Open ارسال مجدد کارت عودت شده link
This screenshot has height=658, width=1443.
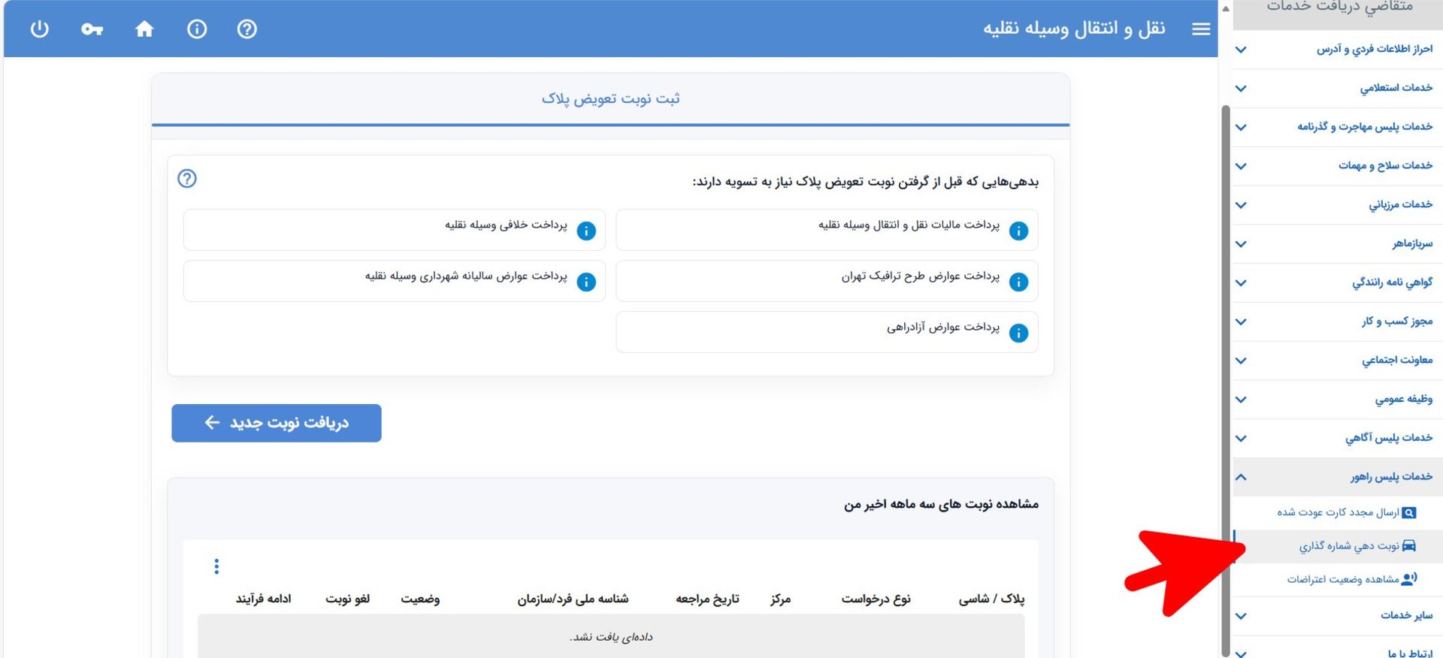click(x=1338, y=512)
